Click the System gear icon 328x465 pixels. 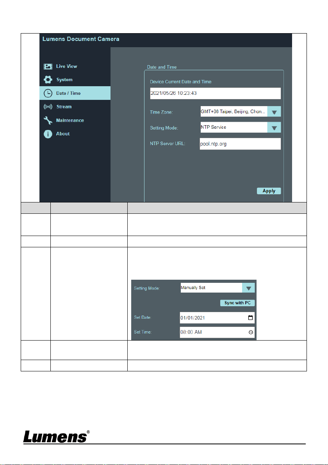48,80
